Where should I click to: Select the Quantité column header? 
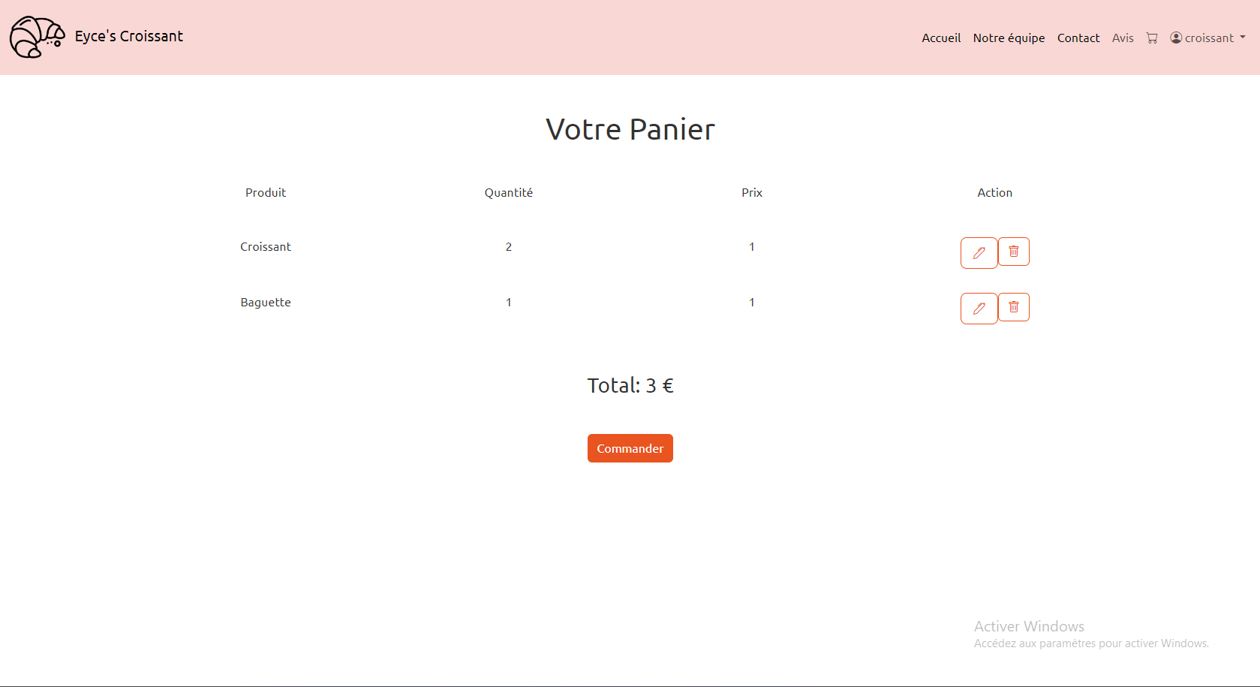pyautogui.click(x=509, y=193)
